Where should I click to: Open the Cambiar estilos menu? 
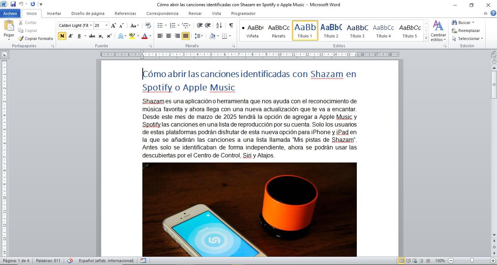click(438, 31)
